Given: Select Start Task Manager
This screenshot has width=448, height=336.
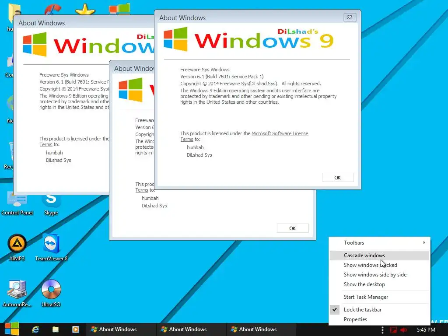Looking at the screenshot, I should 379,297.
